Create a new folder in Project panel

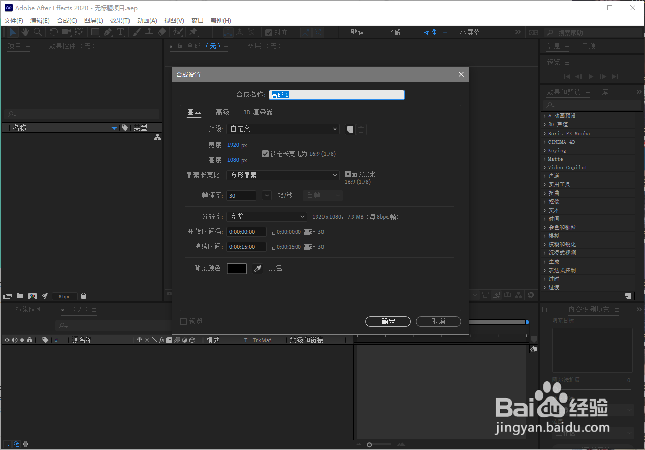click(20, 296)
